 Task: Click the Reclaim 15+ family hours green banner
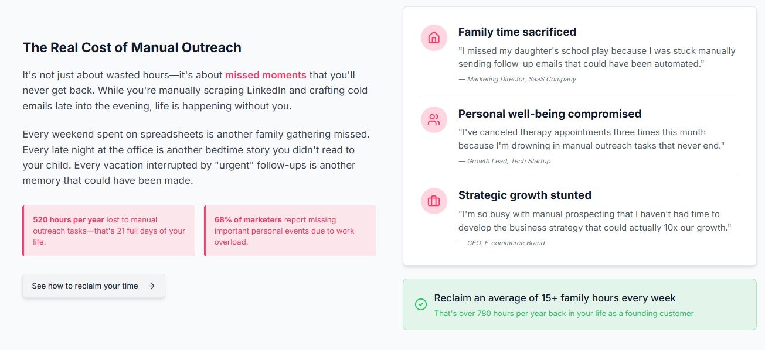pyautogui.click(x=579, y=304)
